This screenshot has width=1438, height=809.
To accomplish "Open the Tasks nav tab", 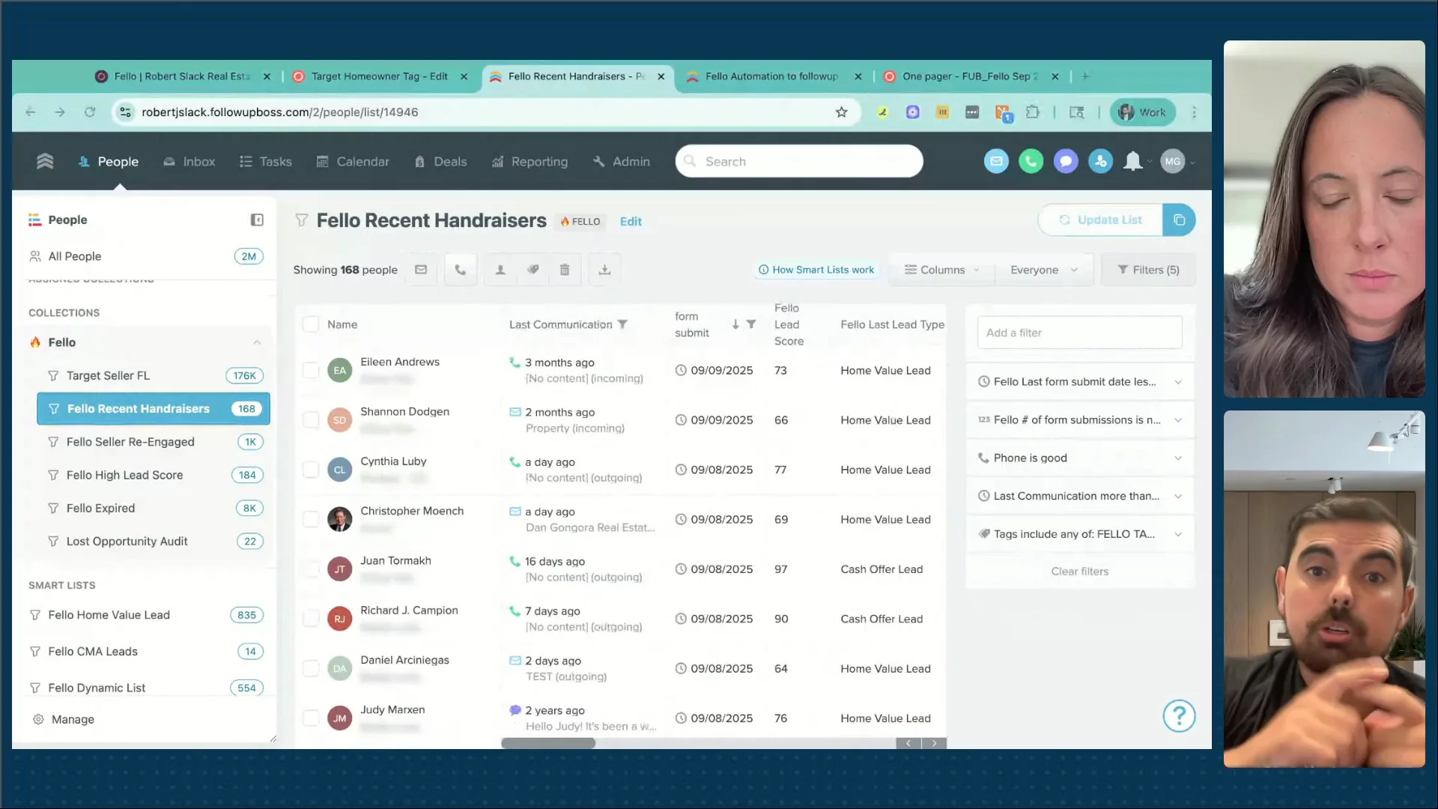I will (265, 161).
